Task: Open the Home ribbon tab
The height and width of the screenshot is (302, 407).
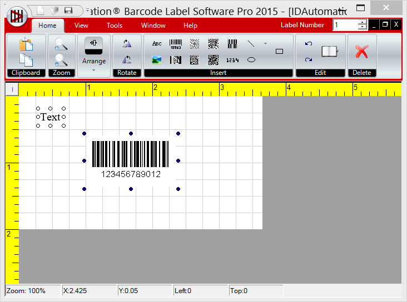Action: coord(47,26)
